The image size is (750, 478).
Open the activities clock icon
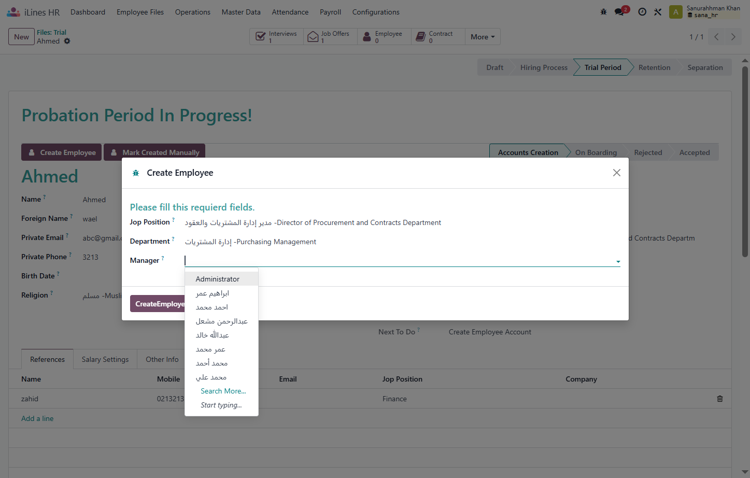[x=642, y=11]
